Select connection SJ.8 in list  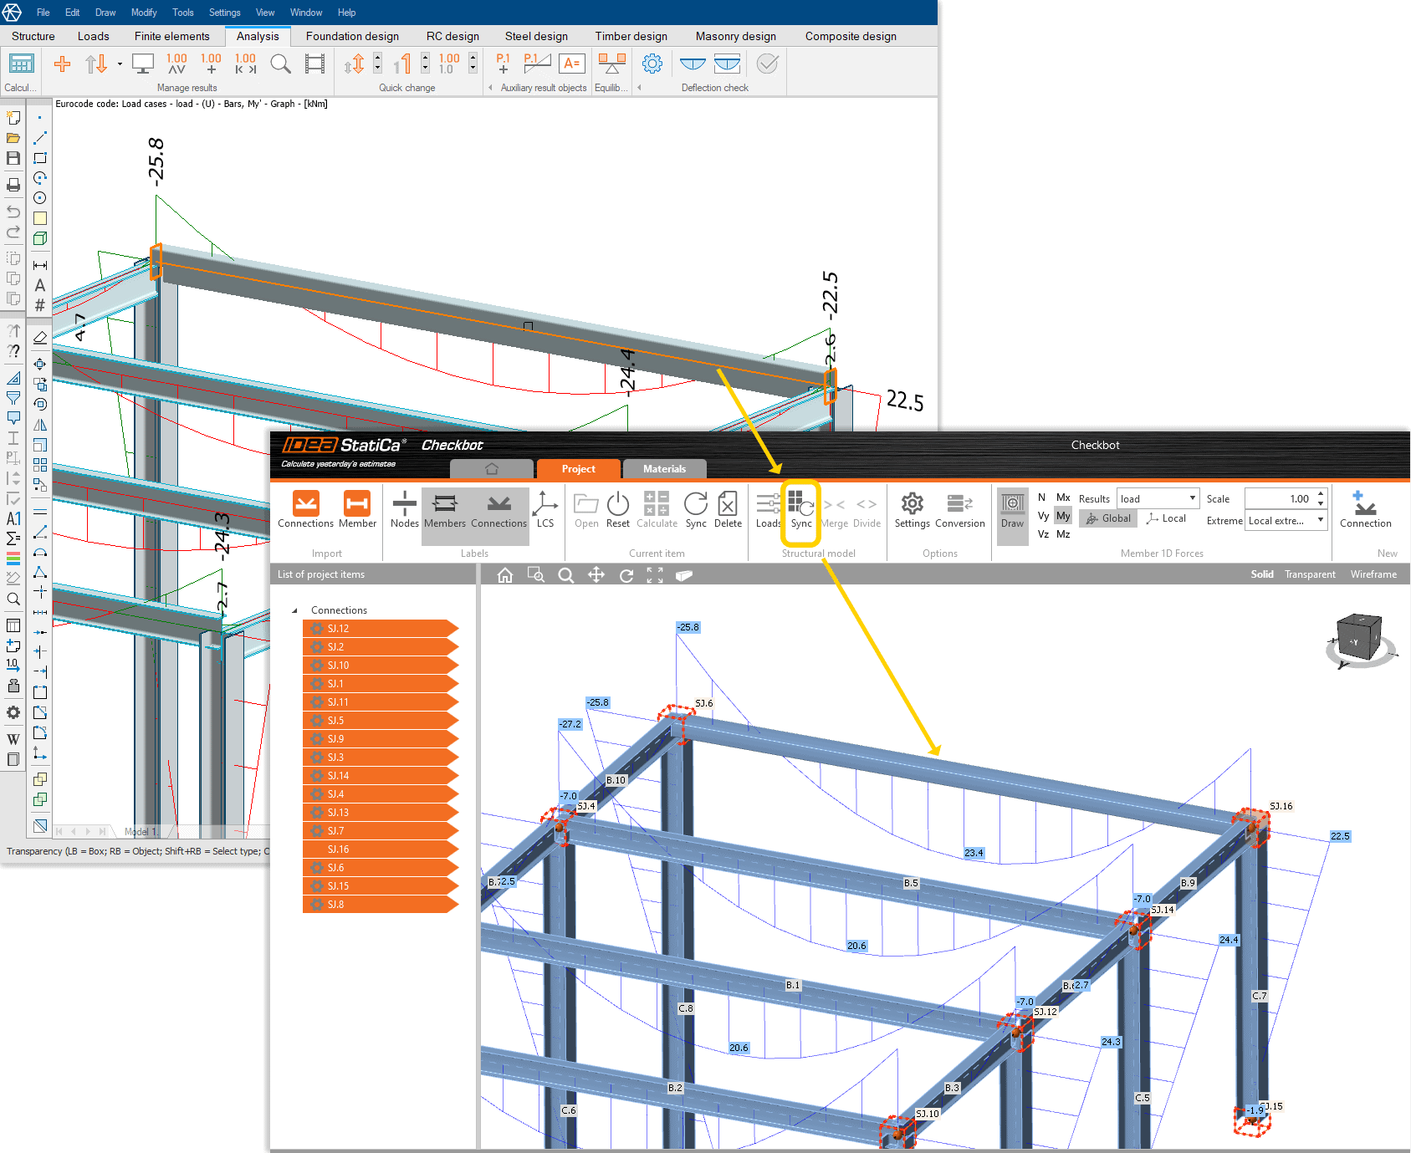381,905
